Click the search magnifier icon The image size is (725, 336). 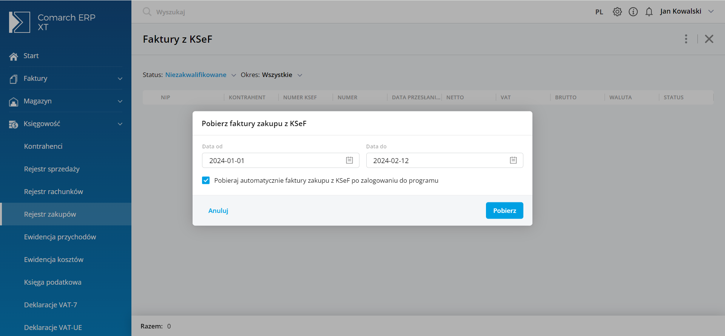[x=147, y=12]
